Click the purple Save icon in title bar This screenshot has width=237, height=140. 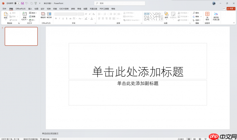[23, 3]
